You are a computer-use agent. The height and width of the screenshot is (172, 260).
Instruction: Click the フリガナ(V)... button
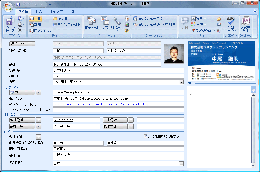click(22, 44)
